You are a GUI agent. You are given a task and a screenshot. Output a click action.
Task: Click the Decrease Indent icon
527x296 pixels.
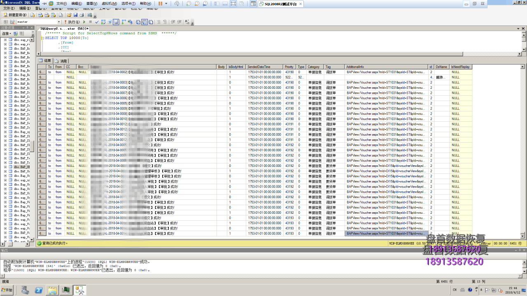click(x=173, y=22)
